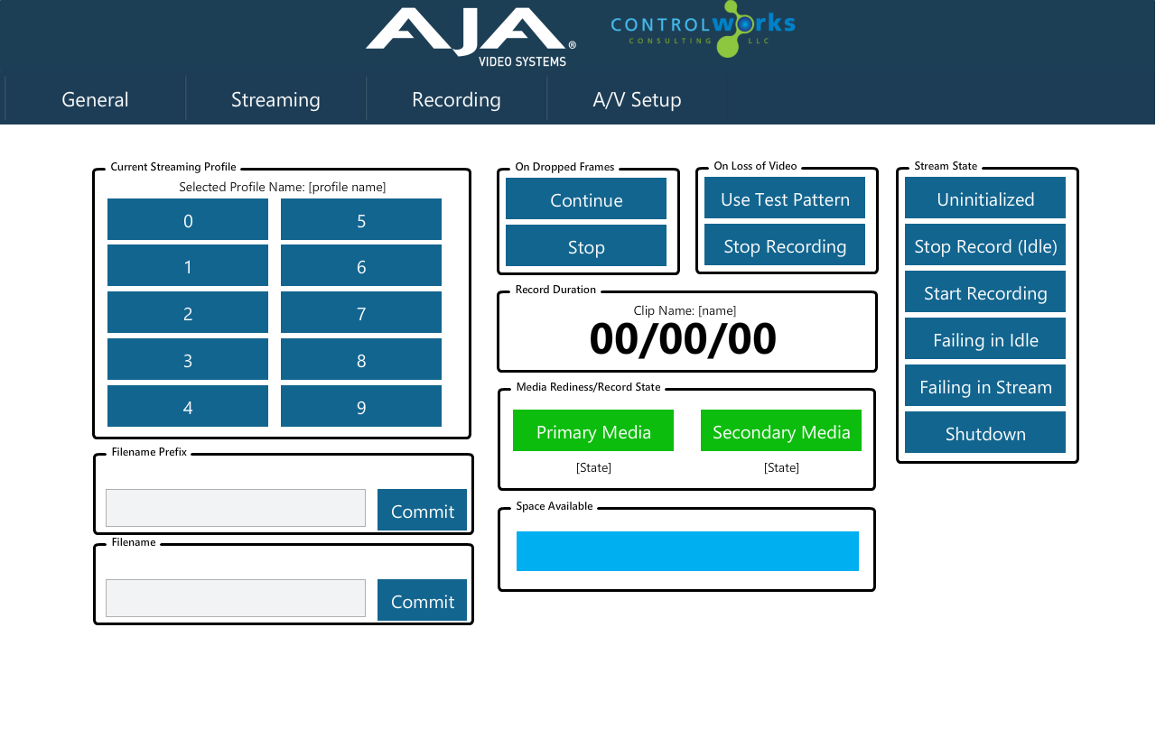Select streaming profile 7
The height and width of the screenshot is (738, 1156).
361,312
